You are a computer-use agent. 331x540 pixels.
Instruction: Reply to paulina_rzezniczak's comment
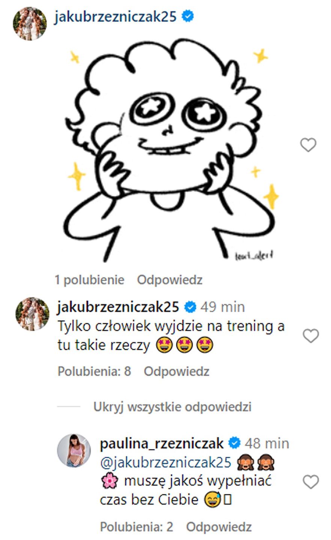point(219,527)
